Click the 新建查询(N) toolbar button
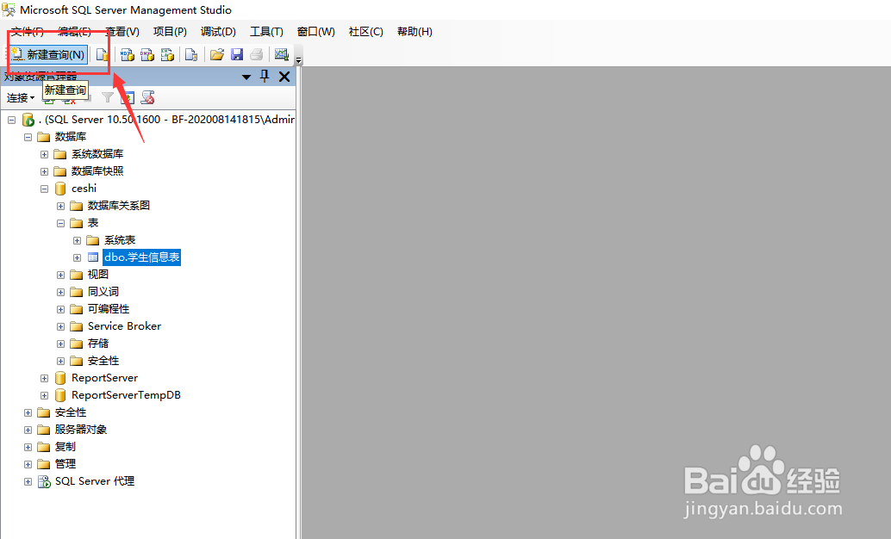 [48, 54]
